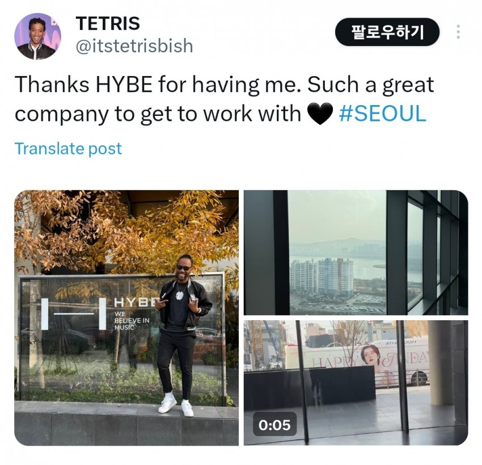Open the river view window photo

[356, 252]
